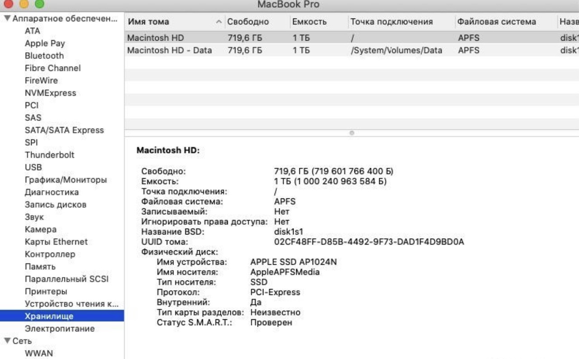Open the Thunderbolt sidebar entry
The image size is (579, 359).
[50, 155]
